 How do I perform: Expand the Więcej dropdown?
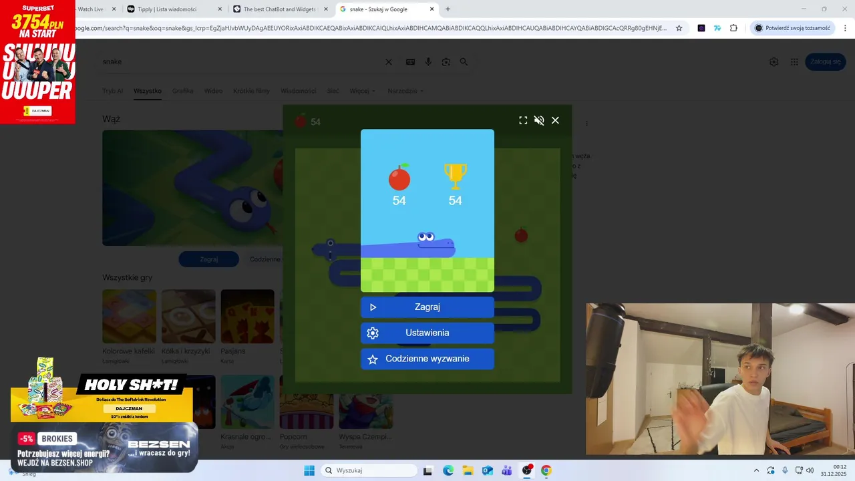[362, 91]
